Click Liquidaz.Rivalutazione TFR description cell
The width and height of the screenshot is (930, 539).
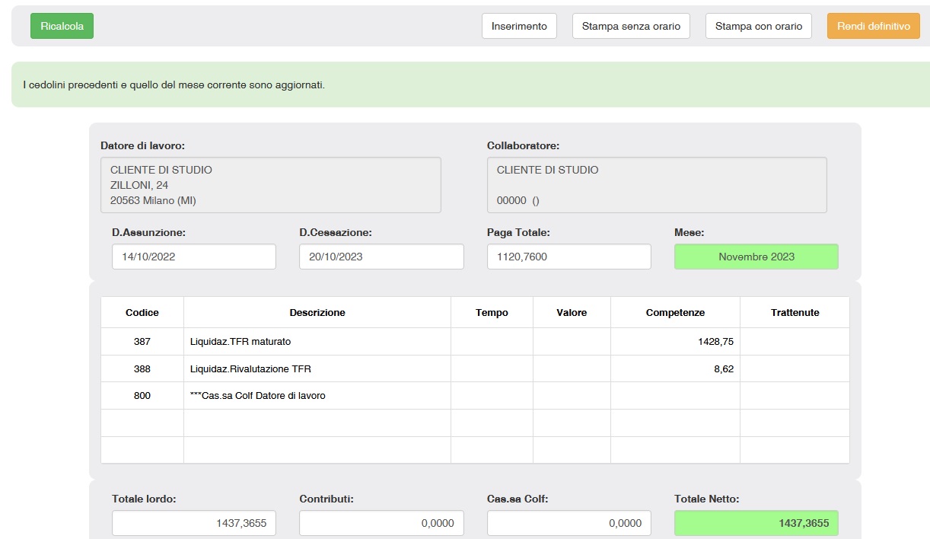point(317,369)
